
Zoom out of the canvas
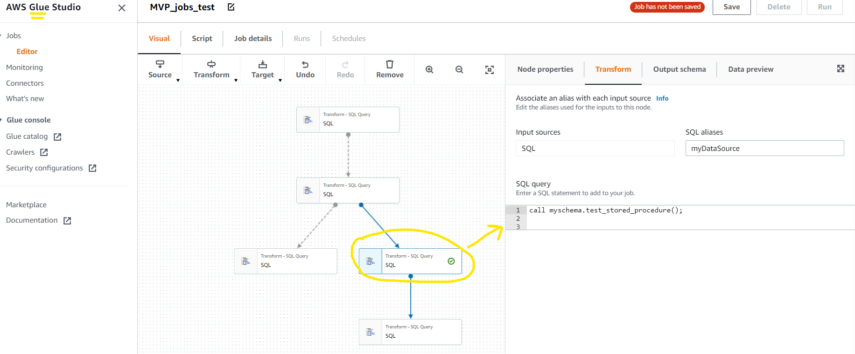(x=459, y=69)
